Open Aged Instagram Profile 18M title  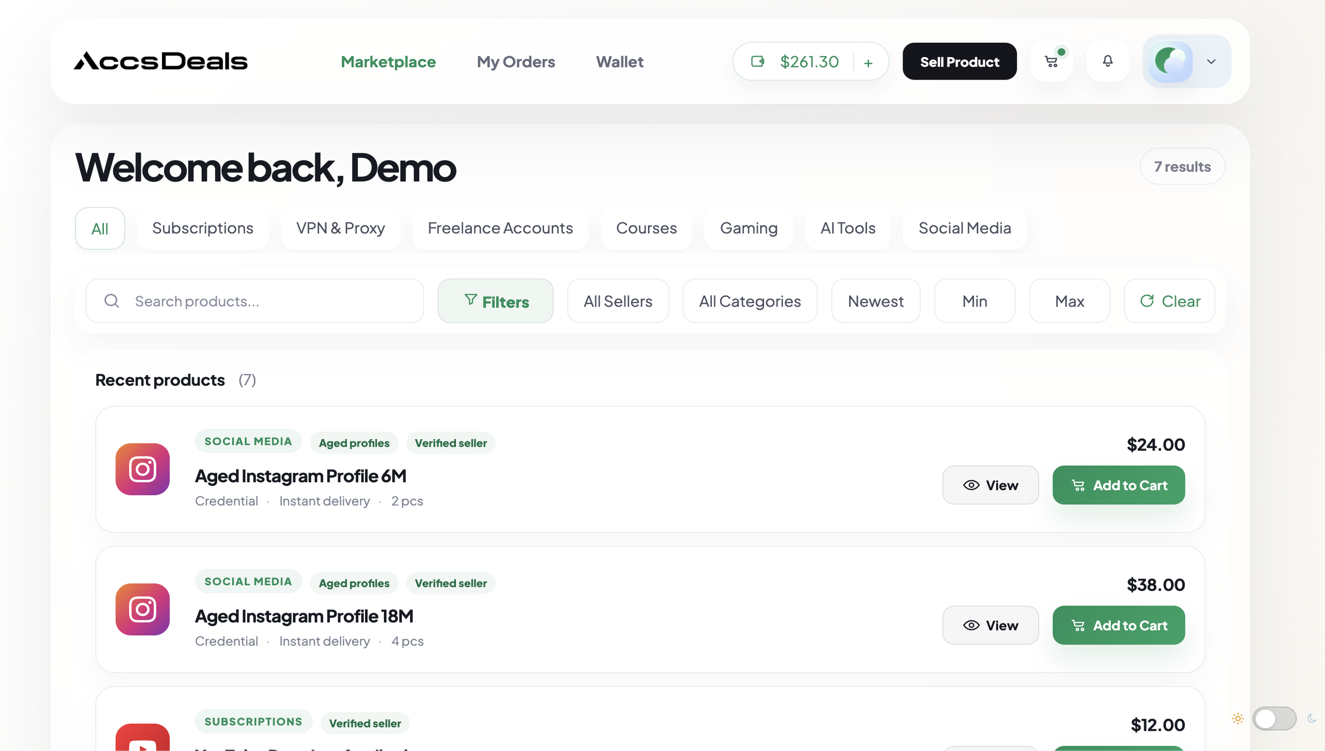[x=304, y=616]
